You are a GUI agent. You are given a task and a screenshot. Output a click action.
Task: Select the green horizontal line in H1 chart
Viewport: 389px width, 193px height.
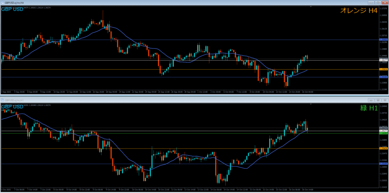(190, 133)
